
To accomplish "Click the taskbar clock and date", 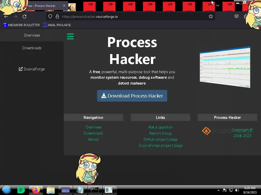I will [250, 190].
